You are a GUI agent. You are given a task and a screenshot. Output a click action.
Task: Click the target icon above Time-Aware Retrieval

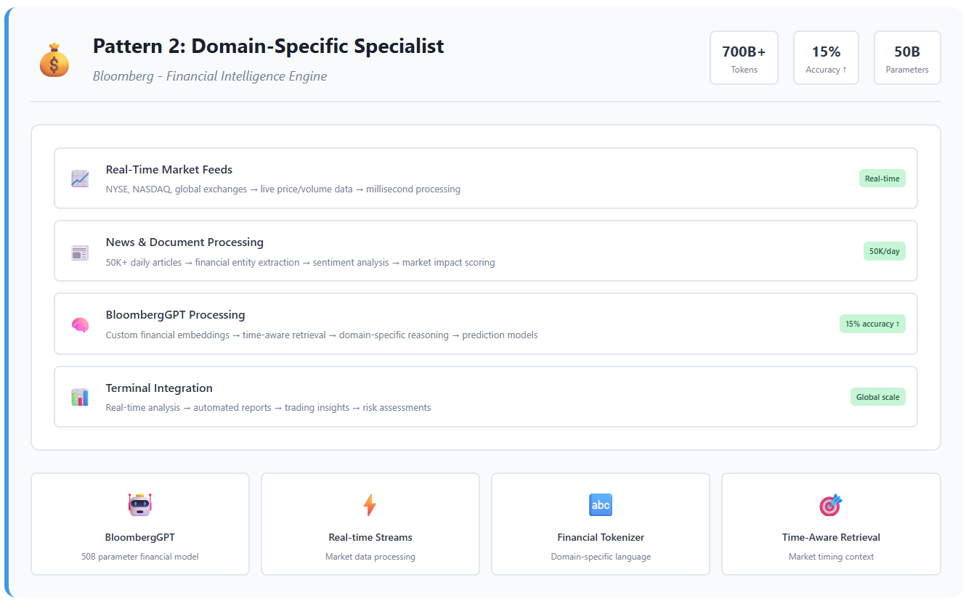[x=830, y=505]
